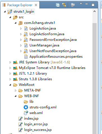The width and height of the screenshot is (102, 134).
Task: Select com.lichang.struts1 package label
Action: (40, 23)
